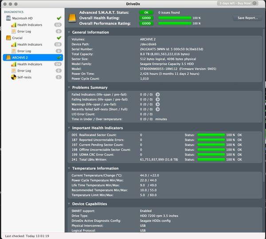This screenshot has width=266, height=239.
Task: Open Health Indicators under ARCHIVE 2
Action: [x=29, y=64]
